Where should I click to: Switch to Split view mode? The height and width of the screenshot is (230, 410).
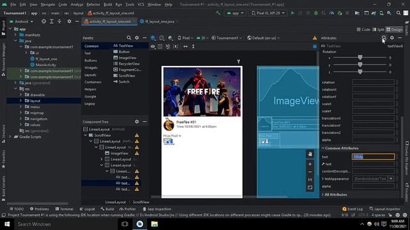pos(379,30)
